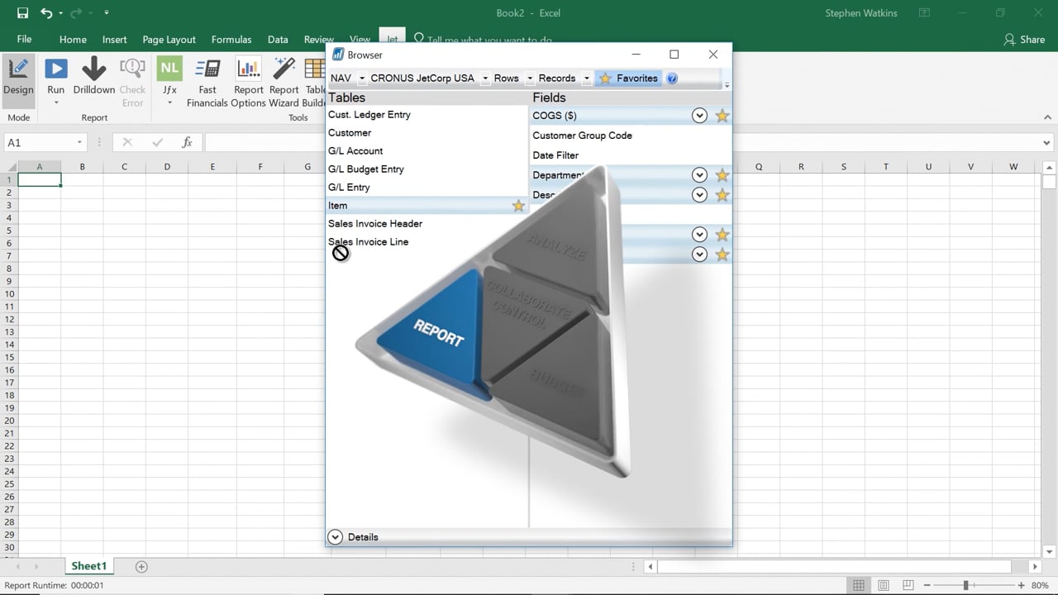Add a new sheet with plus icon

[141, 566]
